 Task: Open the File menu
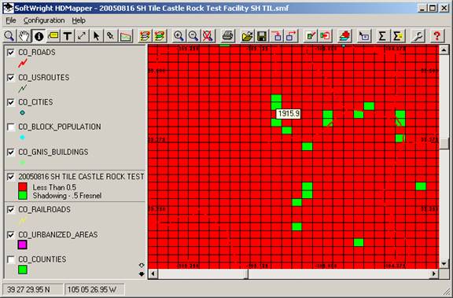pyautogui.click(x=11, y=20)
